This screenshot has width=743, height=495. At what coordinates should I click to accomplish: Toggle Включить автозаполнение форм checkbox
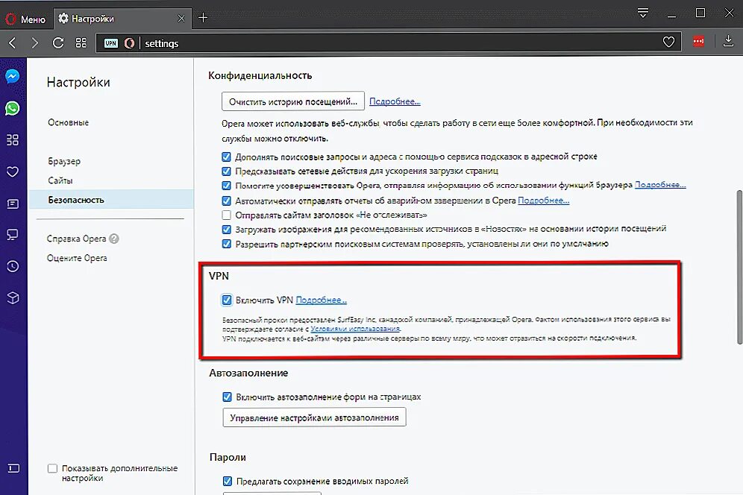pyautogui.click(x=227, y=397)
